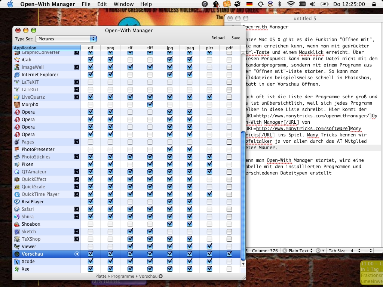Image resolution: width=383 pixels, height=287 pixels.
Task: Open the Help menu
Action: (x=146, y=4)
